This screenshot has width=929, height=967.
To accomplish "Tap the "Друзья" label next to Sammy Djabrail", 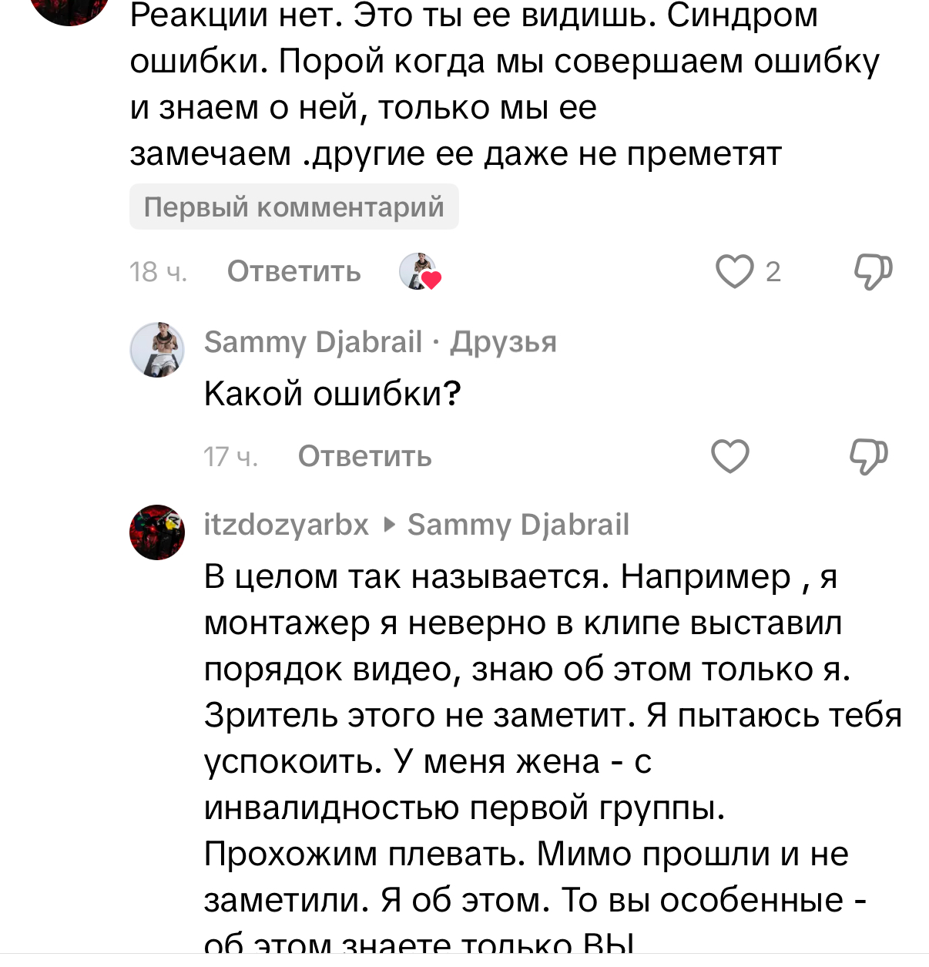I will pyautogui.click(x=503, y=342).
